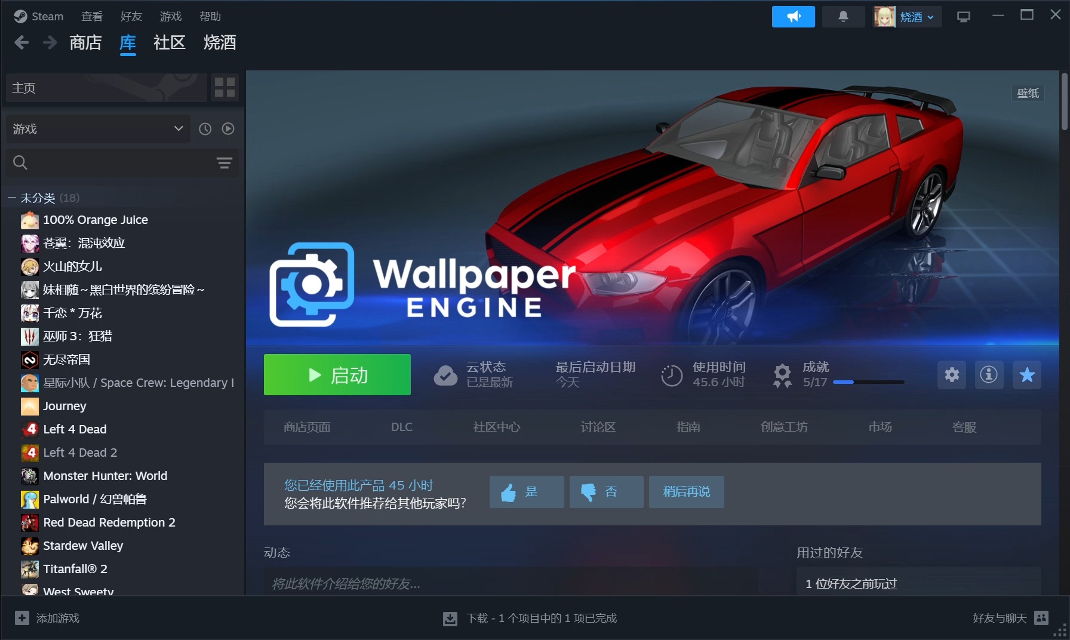
Task: Open the 游戏 menu in menu bar
Action: (171, 16)
